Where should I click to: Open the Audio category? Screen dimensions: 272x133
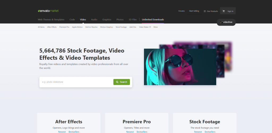tap(94, 20)
